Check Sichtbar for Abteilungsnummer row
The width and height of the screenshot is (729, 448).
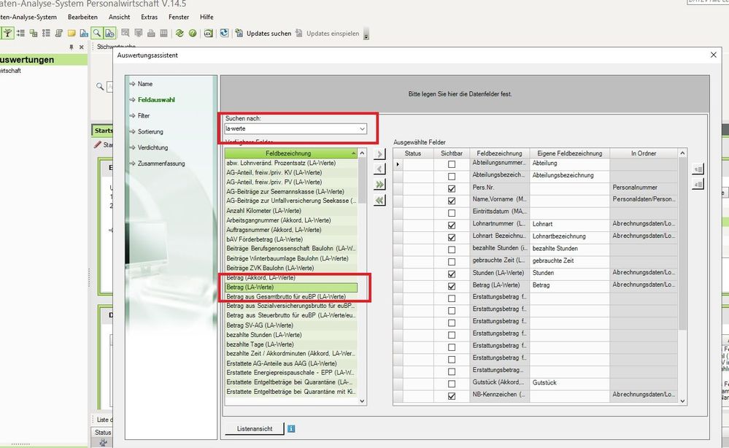(x=452, y=164)
